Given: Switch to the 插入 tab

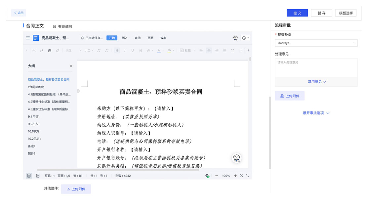Looking at the screenshot, I should [x=125, y=38].
